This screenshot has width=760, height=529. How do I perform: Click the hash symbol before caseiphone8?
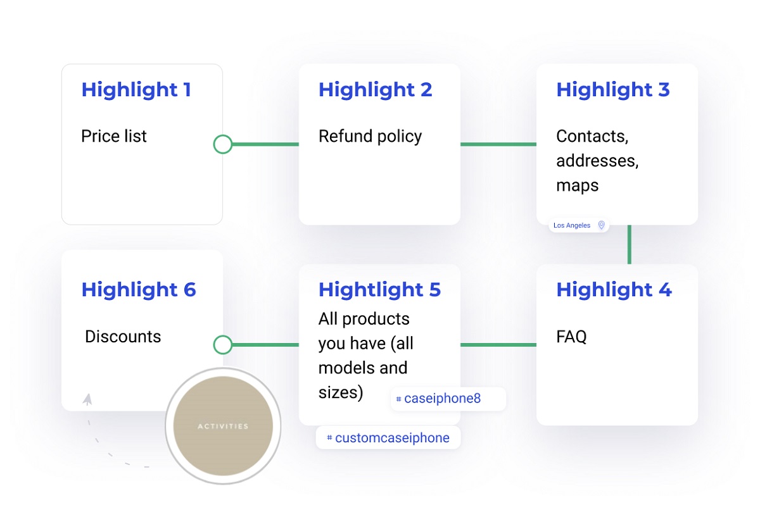click(398, 399)
